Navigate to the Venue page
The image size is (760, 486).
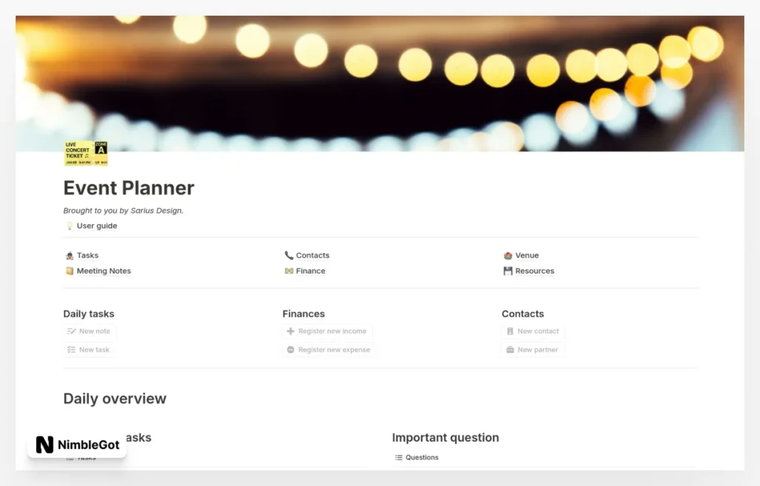tap(527, 255)
